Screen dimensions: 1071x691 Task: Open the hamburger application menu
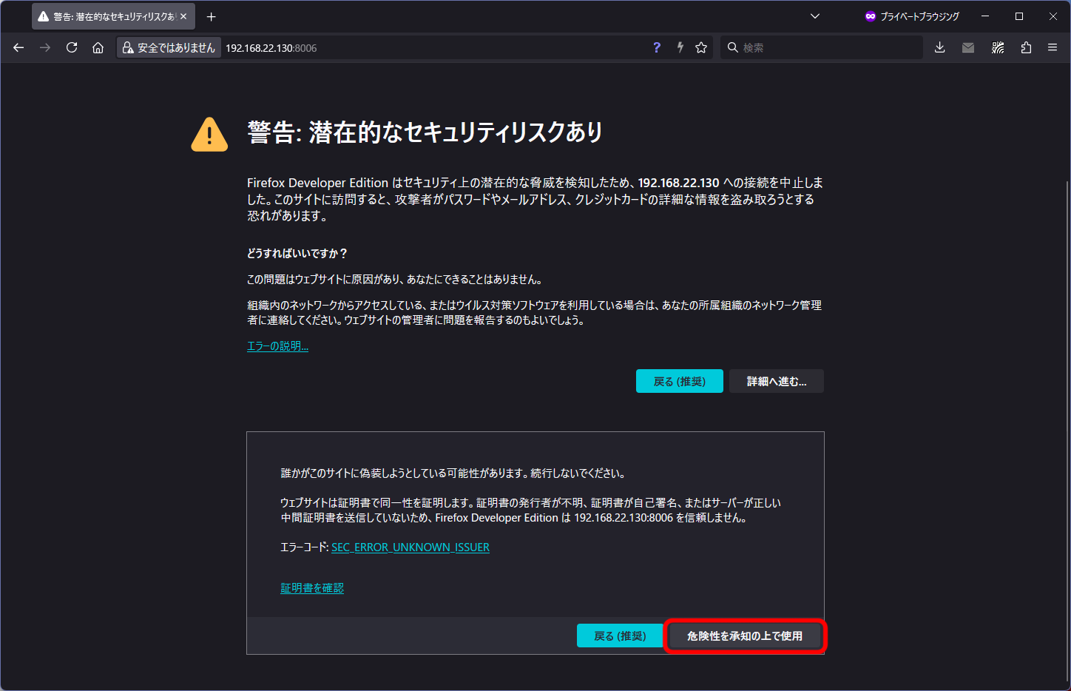pyautogui.click(x=1053, y=47)
